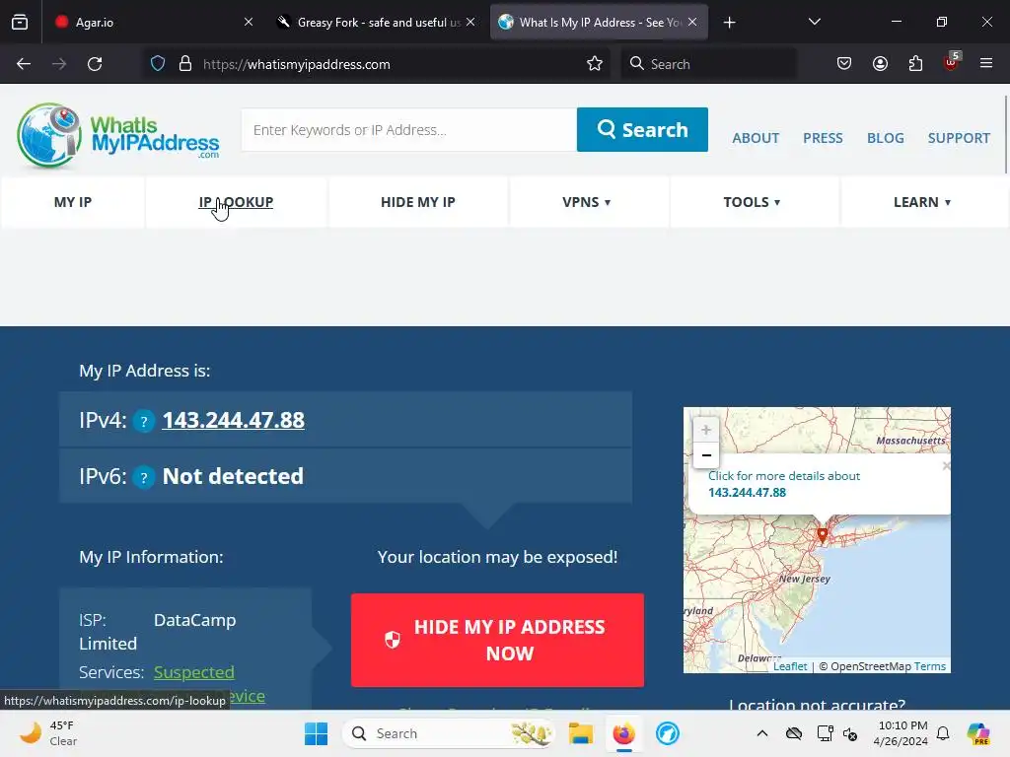Screen dimensions: 1010x757
Task: Open the blue circular app on taskbar
Action: [x=668, y=733]
